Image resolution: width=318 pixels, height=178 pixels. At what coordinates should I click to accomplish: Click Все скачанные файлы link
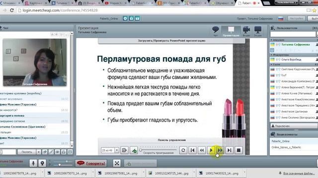click(x=299, y=173)
